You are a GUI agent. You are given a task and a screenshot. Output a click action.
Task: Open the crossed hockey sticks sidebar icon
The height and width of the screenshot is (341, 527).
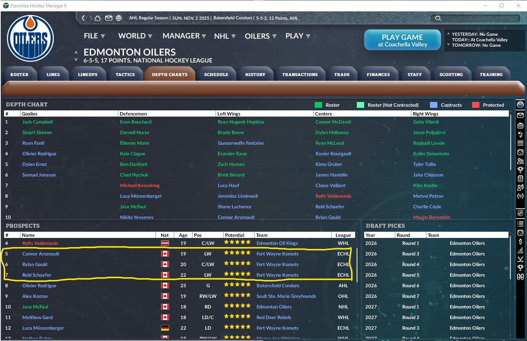tap(520, 259)
